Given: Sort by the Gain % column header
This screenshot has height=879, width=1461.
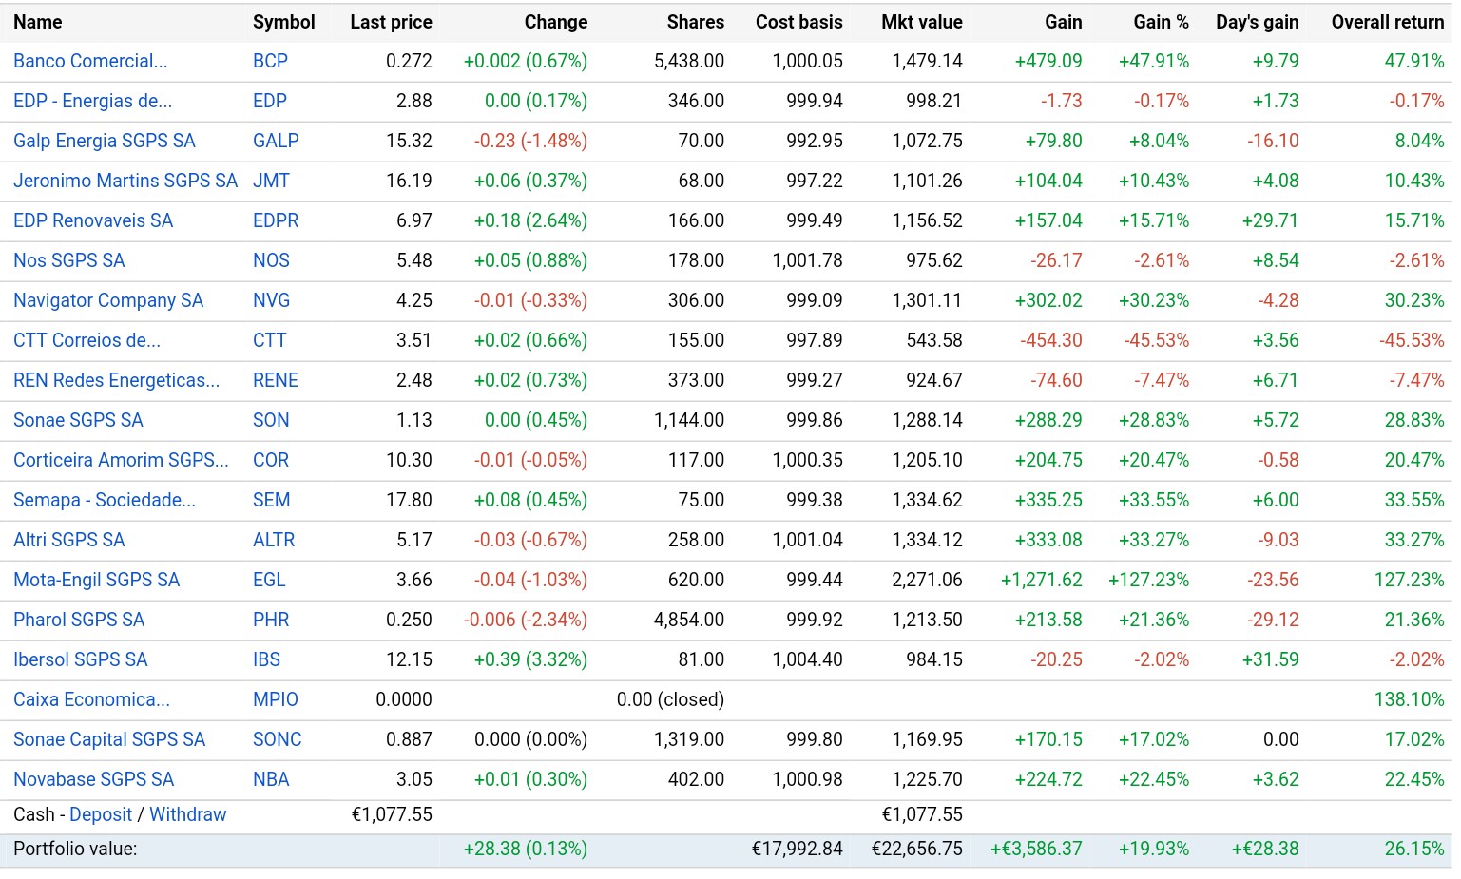Looking at the screenshot, I should click(1161, 22).
